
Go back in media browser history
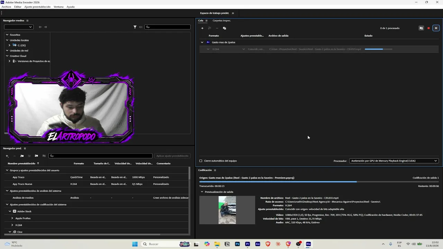[x=40, y=27]
